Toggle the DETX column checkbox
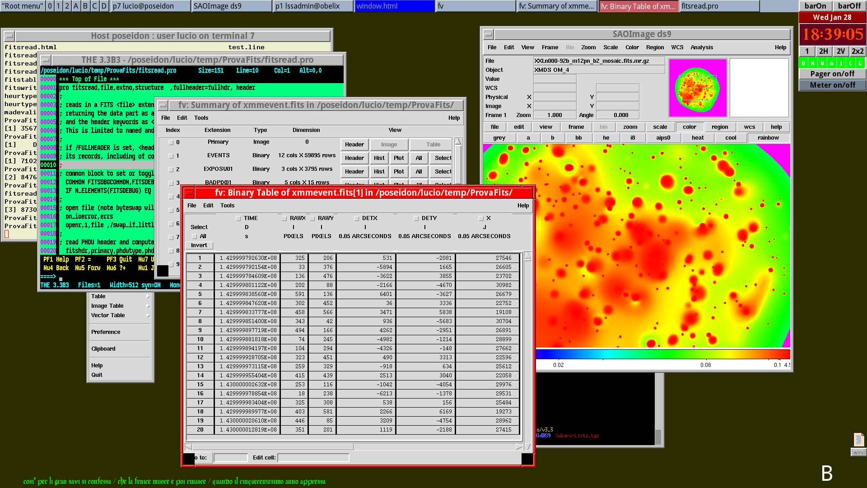Image resolution: width=867 pixels, height=488 pixels. click(356, 219)
